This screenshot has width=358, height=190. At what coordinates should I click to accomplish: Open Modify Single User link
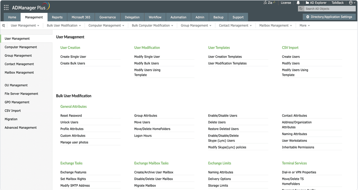(x=147, y=57)
